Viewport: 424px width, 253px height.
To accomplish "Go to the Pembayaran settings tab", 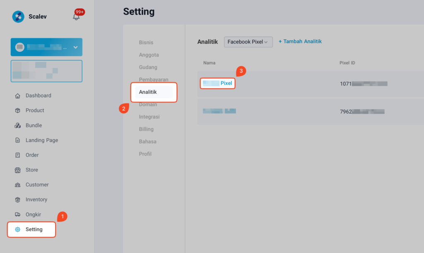I will tap(154, 80).
